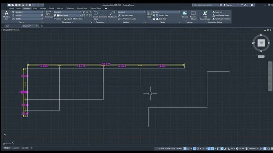Click the Find text magnifier icon
The image size is (273, 153).
tap(42, 15)
